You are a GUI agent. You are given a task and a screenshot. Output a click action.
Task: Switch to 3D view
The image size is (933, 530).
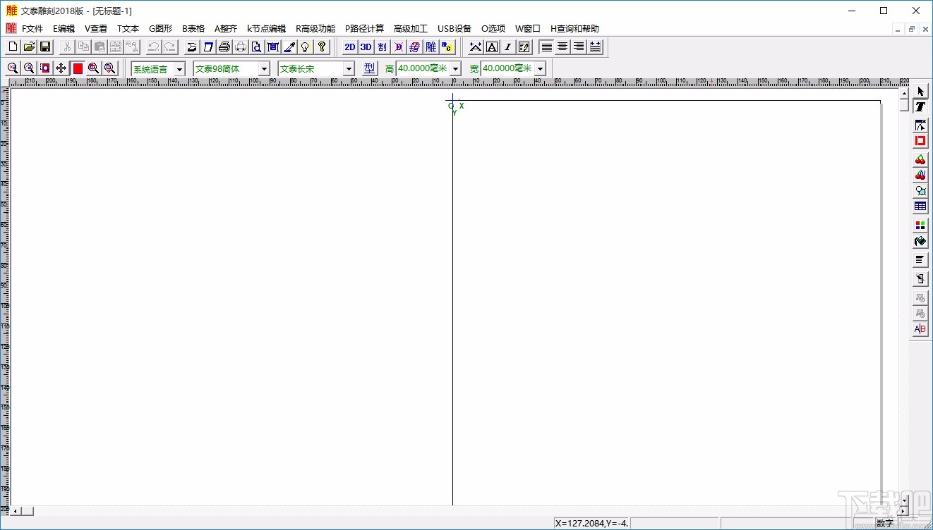pyautogui.click(x=366, y=47)
